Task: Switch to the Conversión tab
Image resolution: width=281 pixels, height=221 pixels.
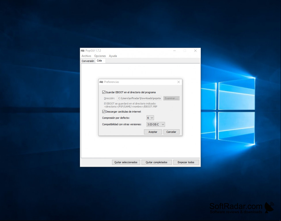Action: coord(88,61)
